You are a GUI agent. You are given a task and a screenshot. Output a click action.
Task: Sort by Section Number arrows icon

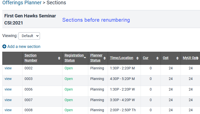click(x=59, y=58)
